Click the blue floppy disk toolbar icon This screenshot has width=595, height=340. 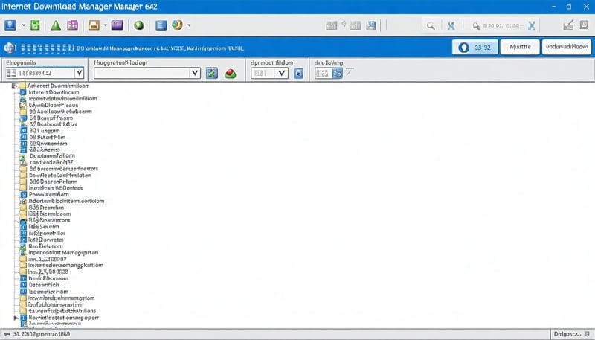coord(371,25)
